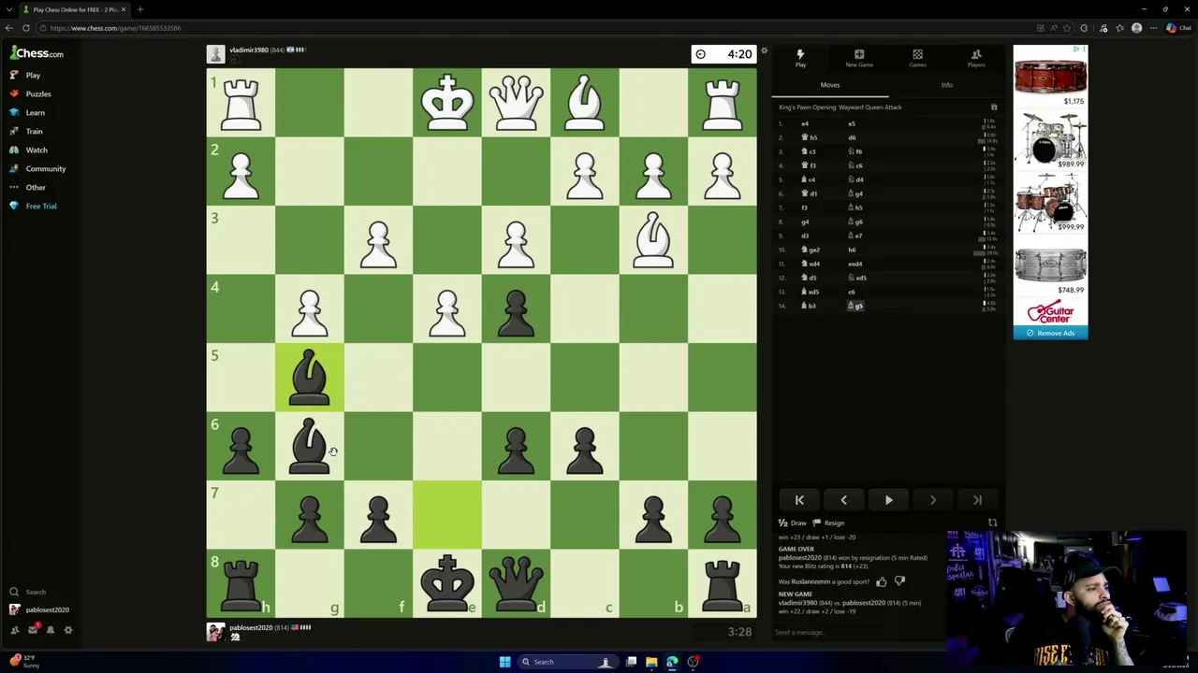Image resolution: width=1198 pixels, height=673 pixels.
Task: Go to move 10 white ge2
Action: pyautogui.click(x=811, y=250)
